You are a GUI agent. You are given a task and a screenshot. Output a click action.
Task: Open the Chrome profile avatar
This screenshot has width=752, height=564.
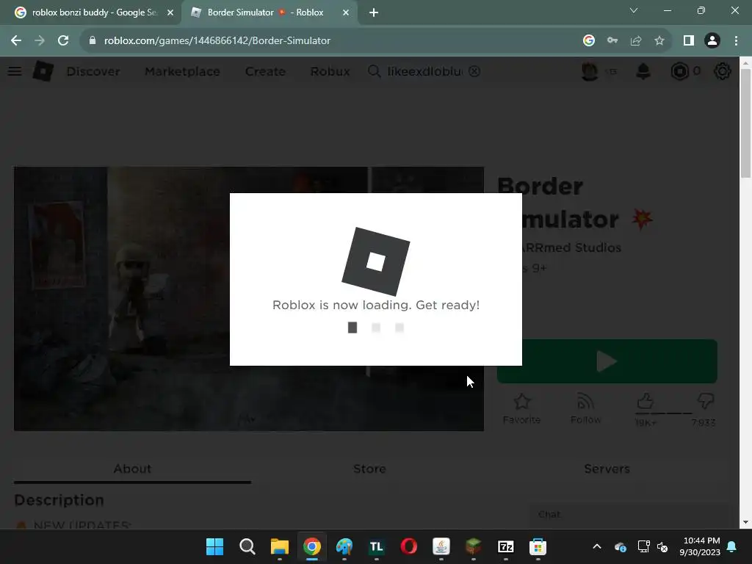pyautogui.click(x=712, y=41)
